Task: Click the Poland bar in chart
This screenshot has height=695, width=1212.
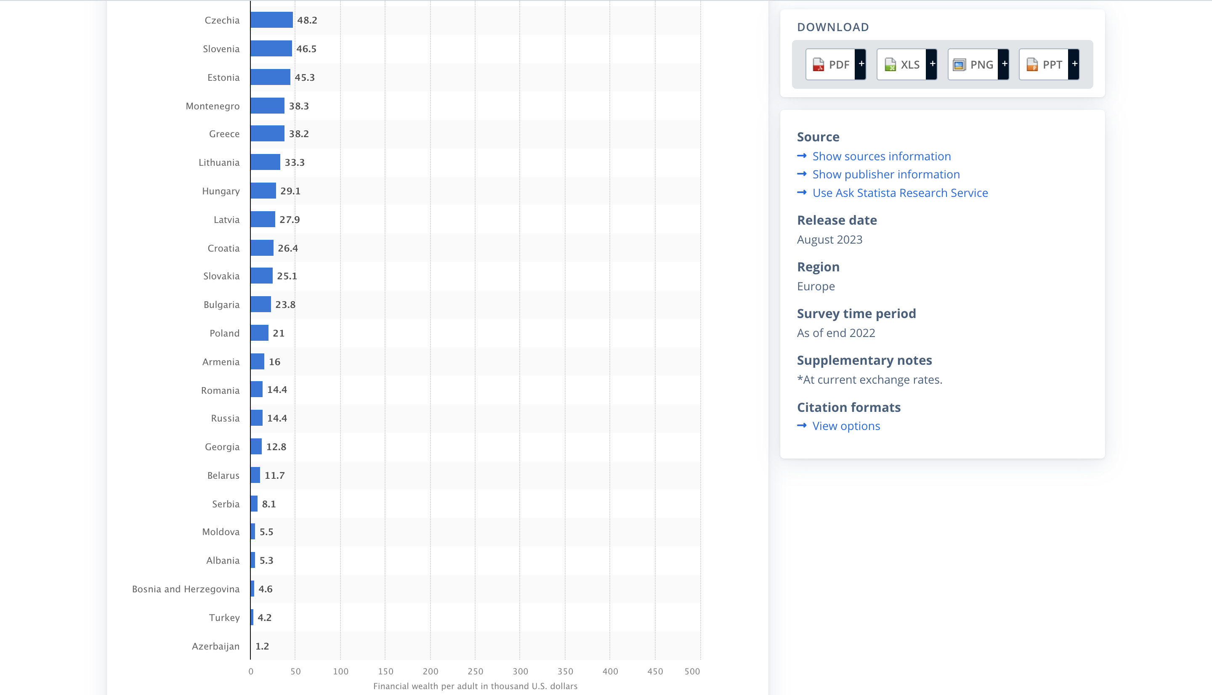Action: pos(260,333)
